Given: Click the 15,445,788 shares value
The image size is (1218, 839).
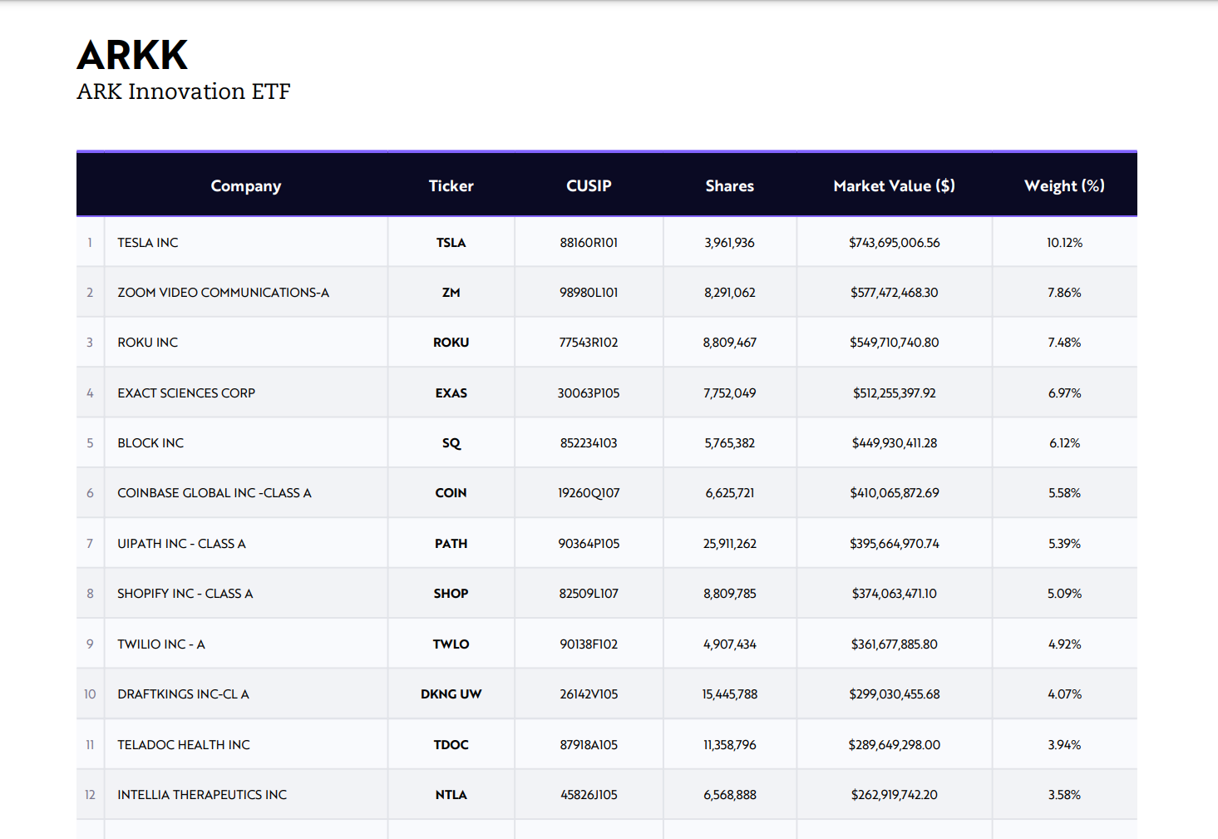Looking at the screenshot, I should coord(730,694).
